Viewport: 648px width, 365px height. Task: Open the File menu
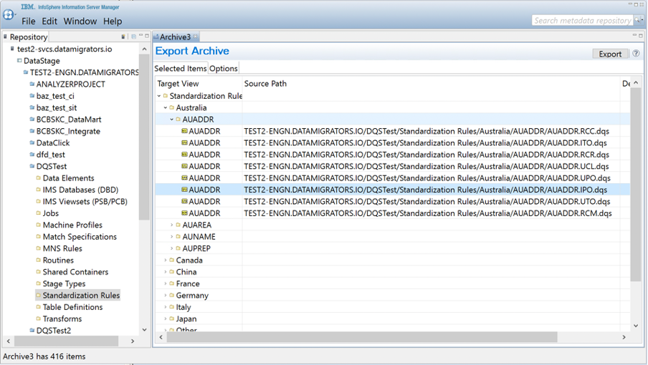tap(28, 21)
